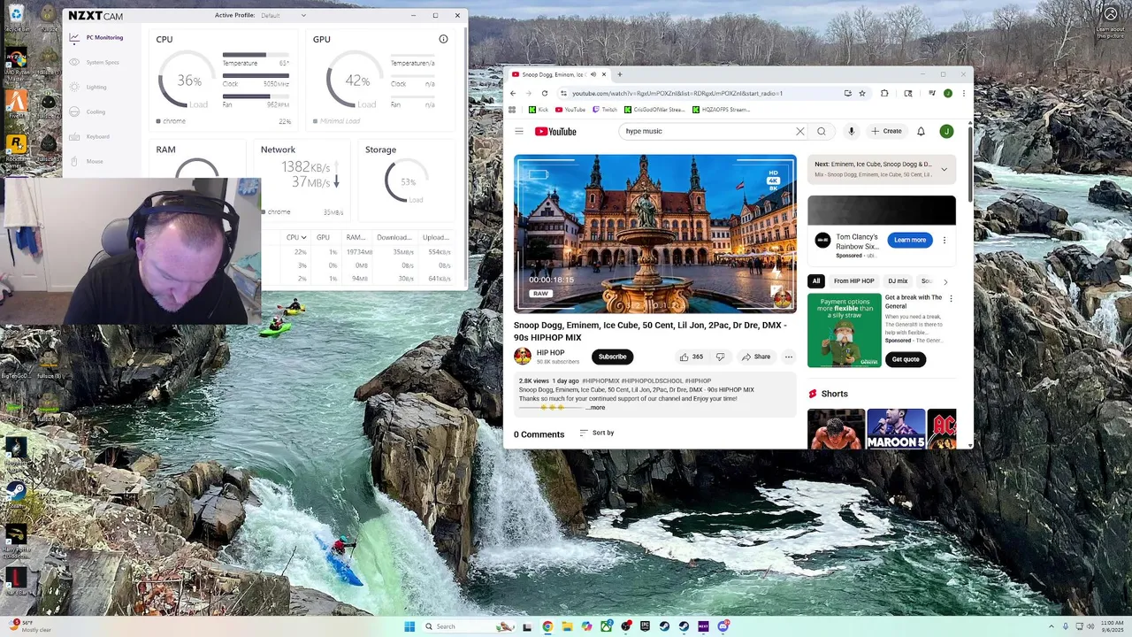Open YouTube notifications bell
Viewport: 1132px width, 637px height.
click(x=921, y=131)
